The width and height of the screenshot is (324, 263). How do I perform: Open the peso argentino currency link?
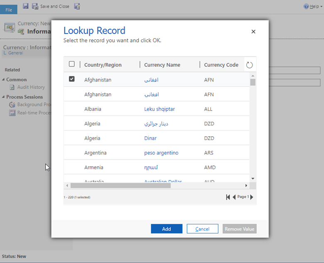pos(161,152)
